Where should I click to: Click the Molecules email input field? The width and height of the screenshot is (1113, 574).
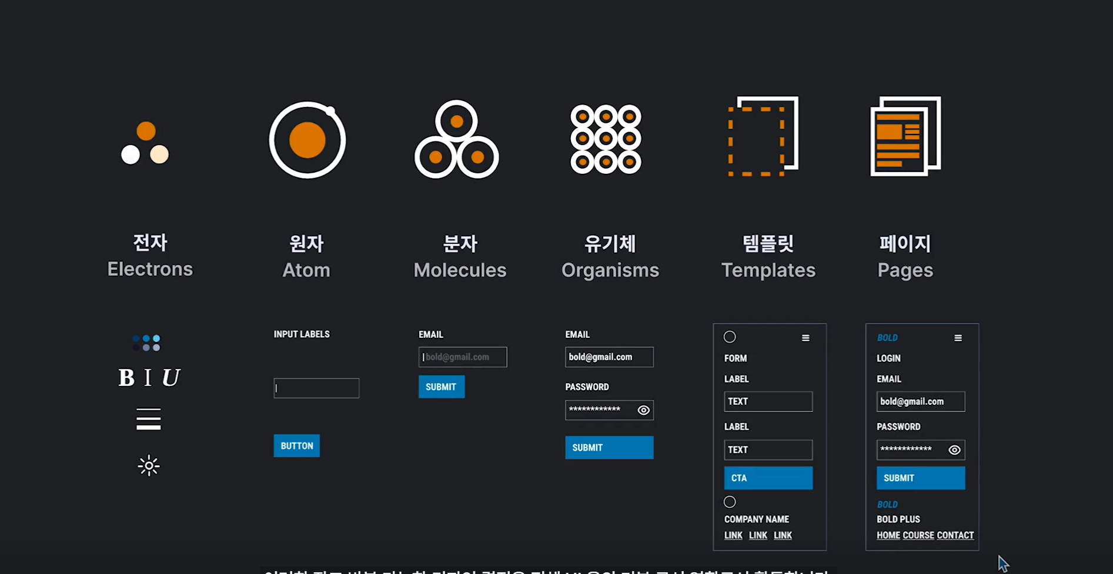click(463, 357)
